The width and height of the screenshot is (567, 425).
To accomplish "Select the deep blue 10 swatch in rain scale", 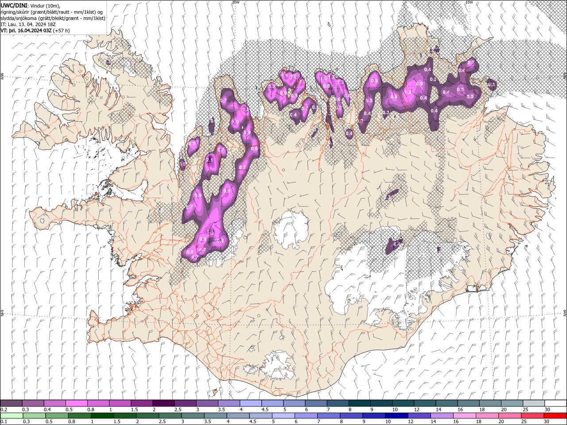I will click(x=396, y=416).
